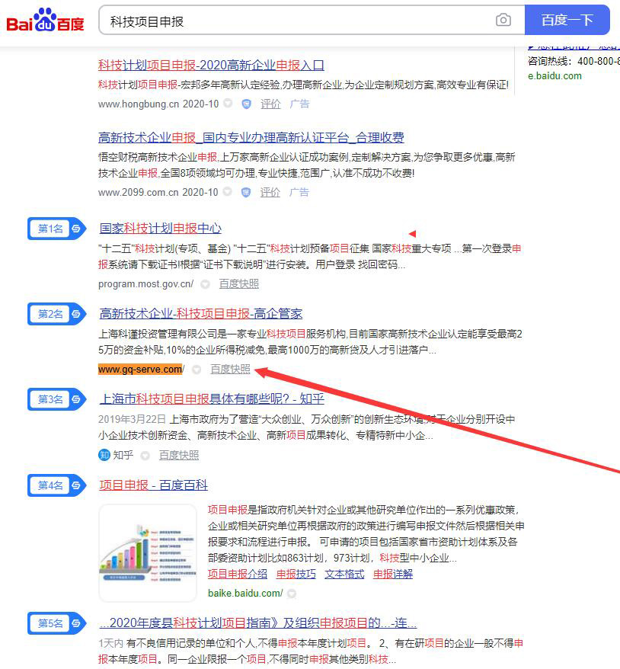Open the 项目申报介绍 sub-link
Image resolution: width=620 pixels, height=669 pixels.
[x=238, y=574]
